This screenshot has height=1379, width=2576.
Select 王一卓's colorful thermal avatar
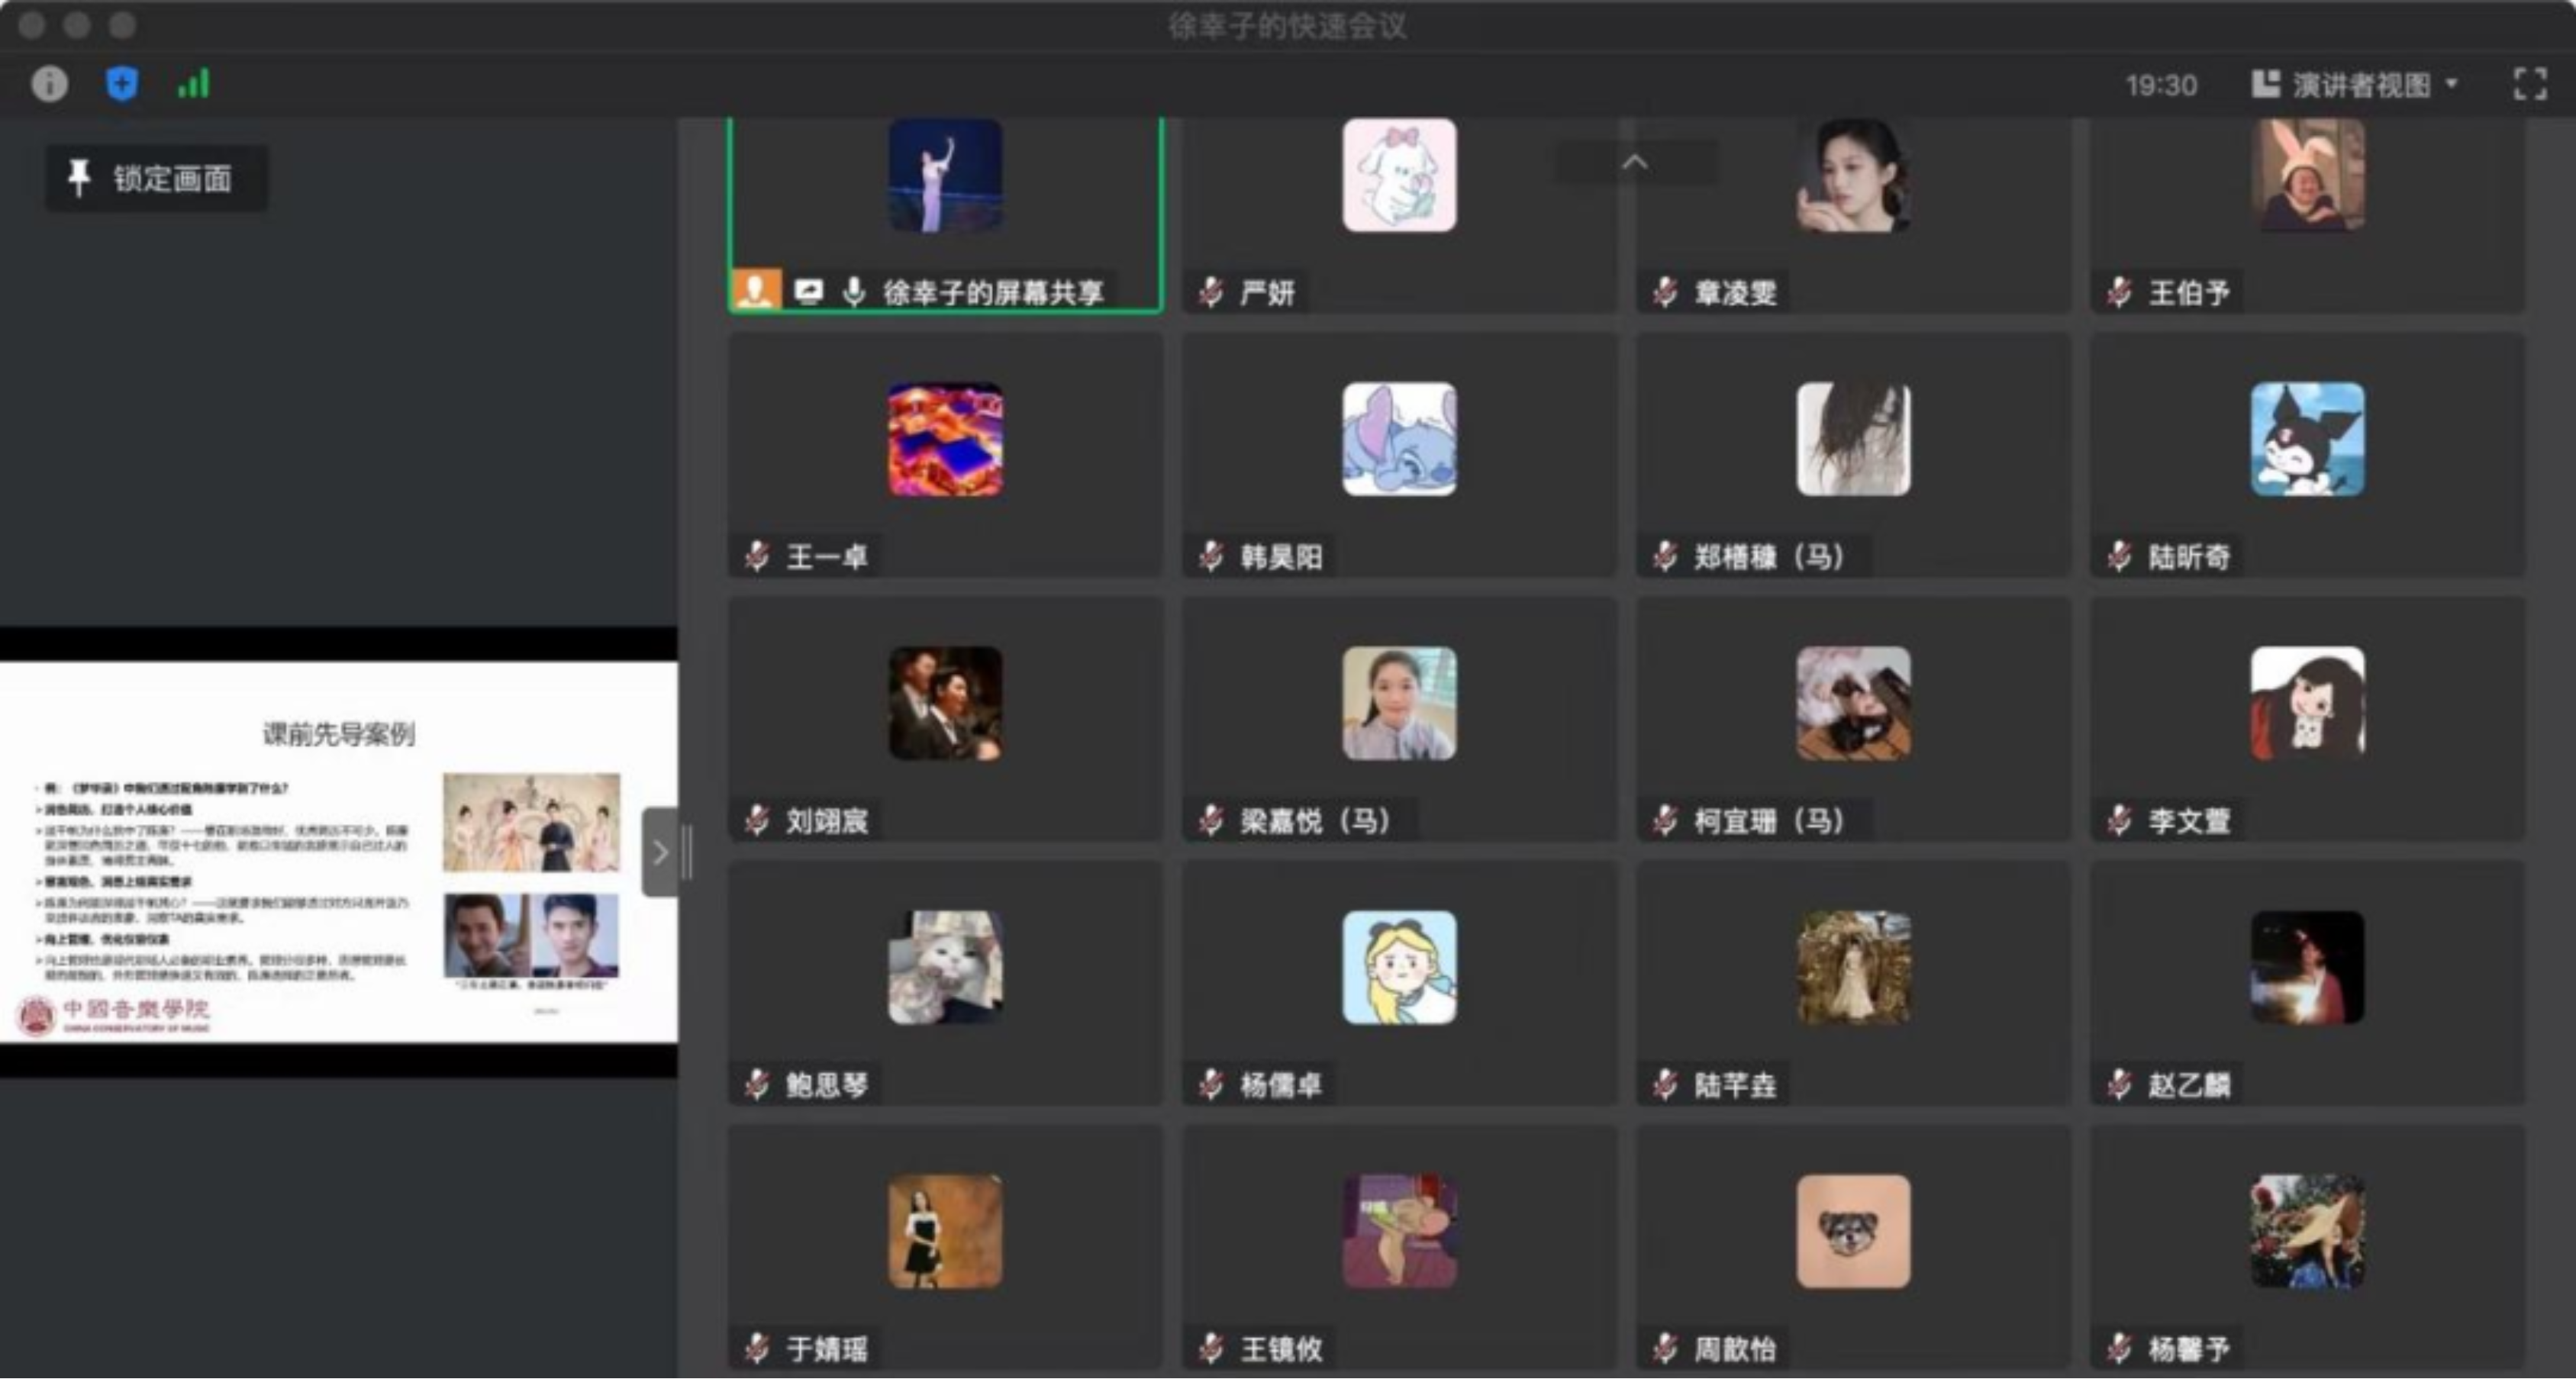click(945, 439)
